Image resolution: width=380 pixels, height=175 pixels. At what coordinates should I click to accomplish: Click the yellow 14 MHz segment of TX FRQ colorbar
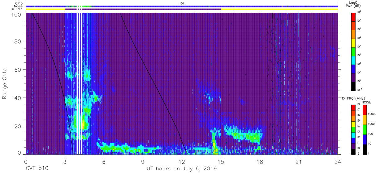click(354, 124)
